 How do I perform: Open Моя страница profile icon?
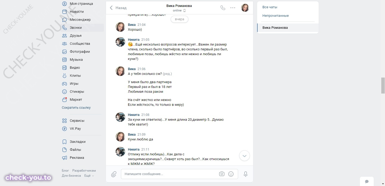pos(64,4)
